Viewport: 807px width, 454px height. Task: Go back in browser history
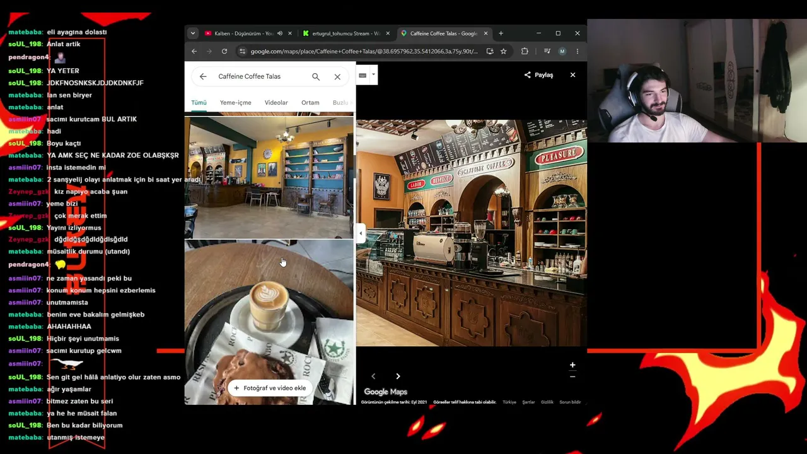pos(194,51)
